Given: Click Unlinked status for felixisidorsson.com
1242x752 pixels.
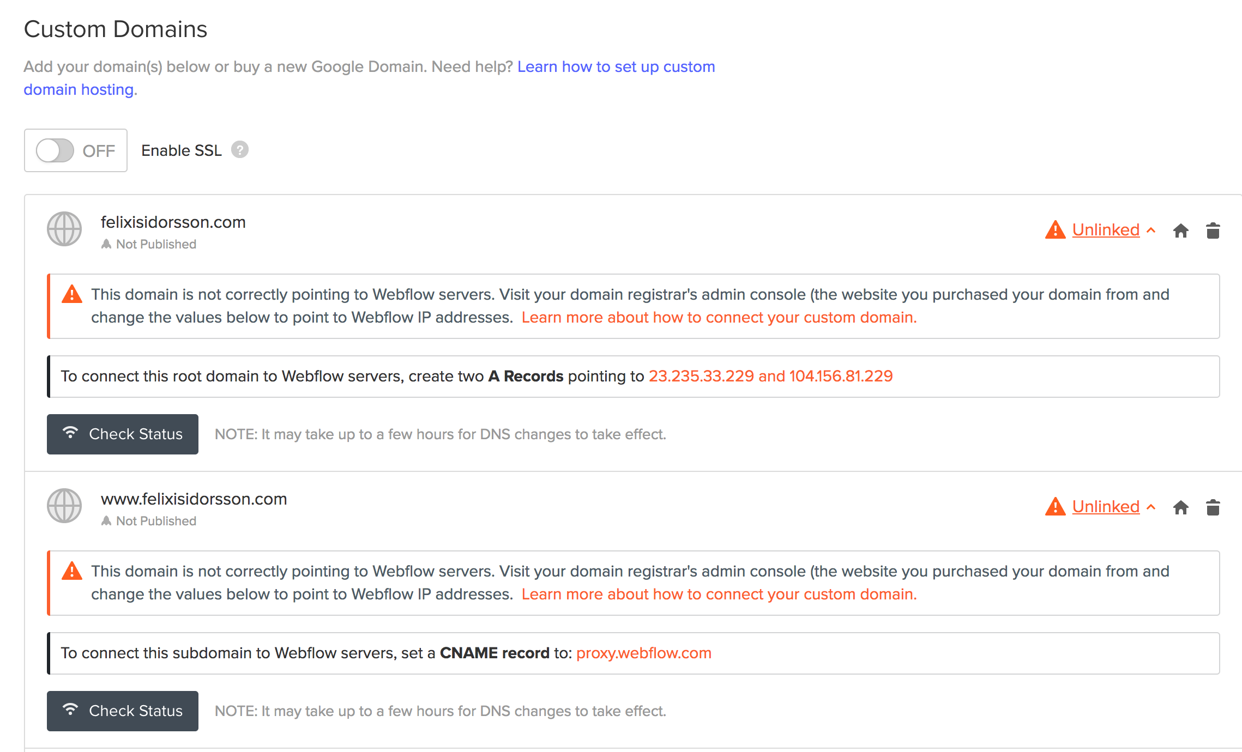Looking at the screenshot, I should click(x=1106, y=230).
